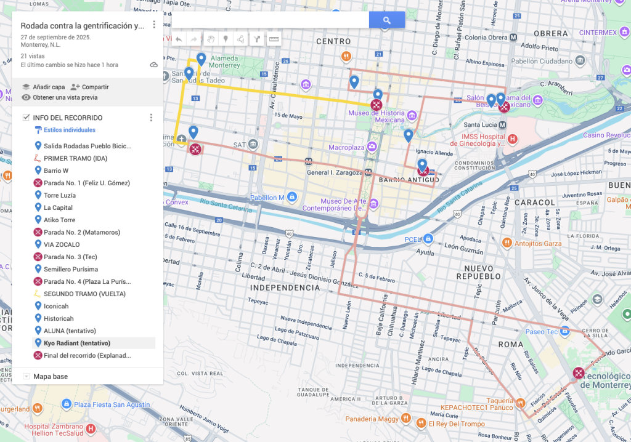
Task: Open the map title options menu
Action: 154,25
